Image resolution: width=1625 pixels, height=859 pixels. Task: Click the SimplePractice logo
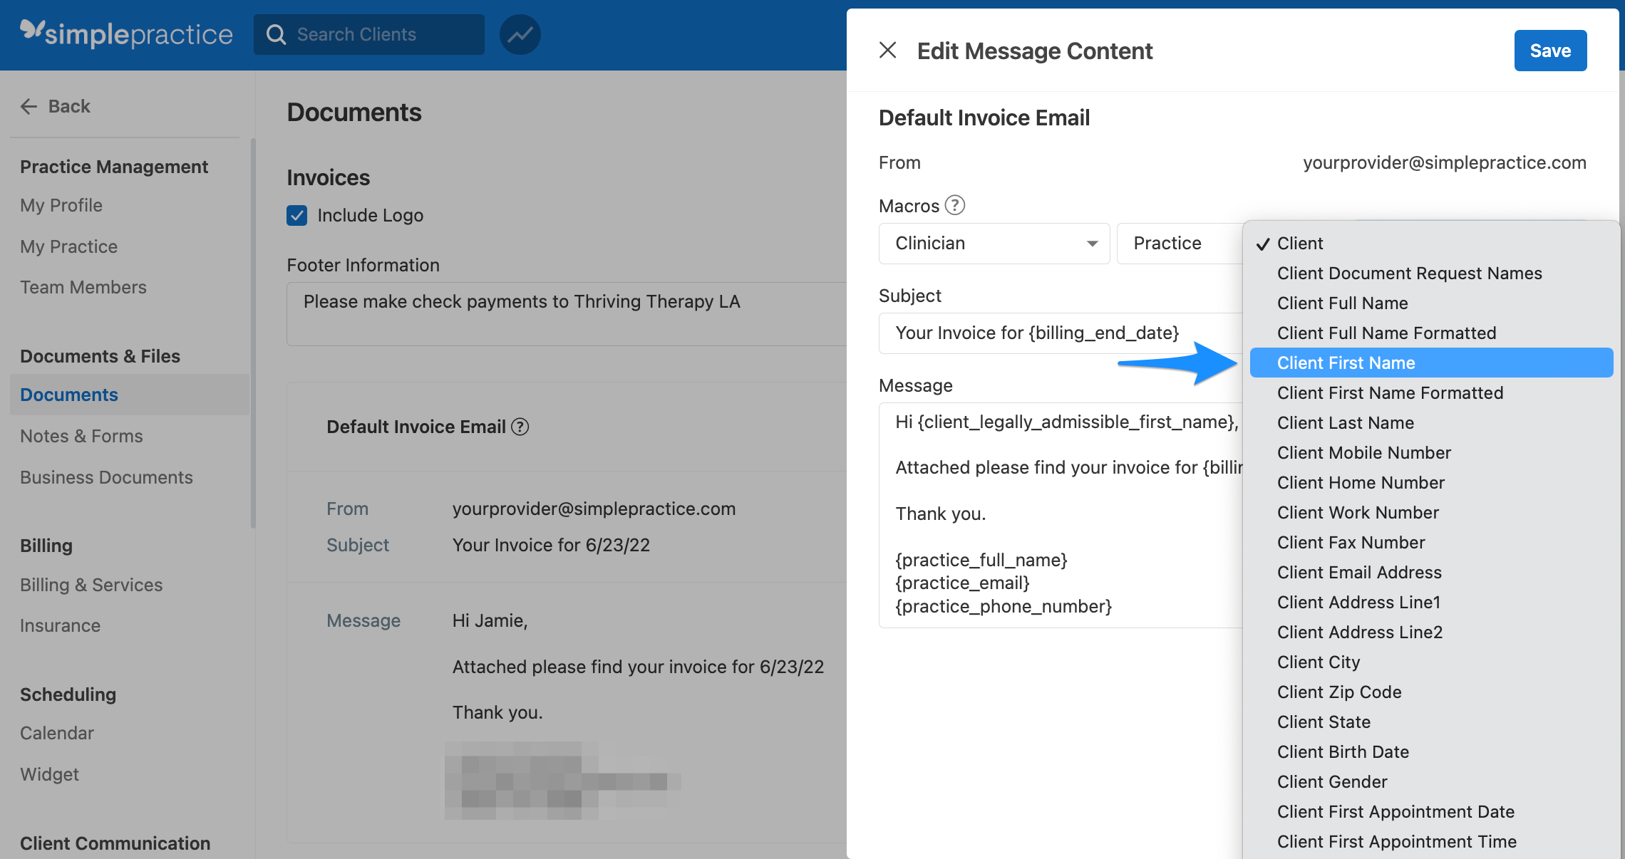pos(126,33)
